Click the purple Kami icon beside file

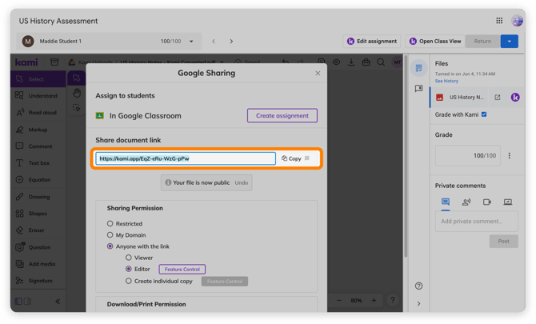coord(515,98)
